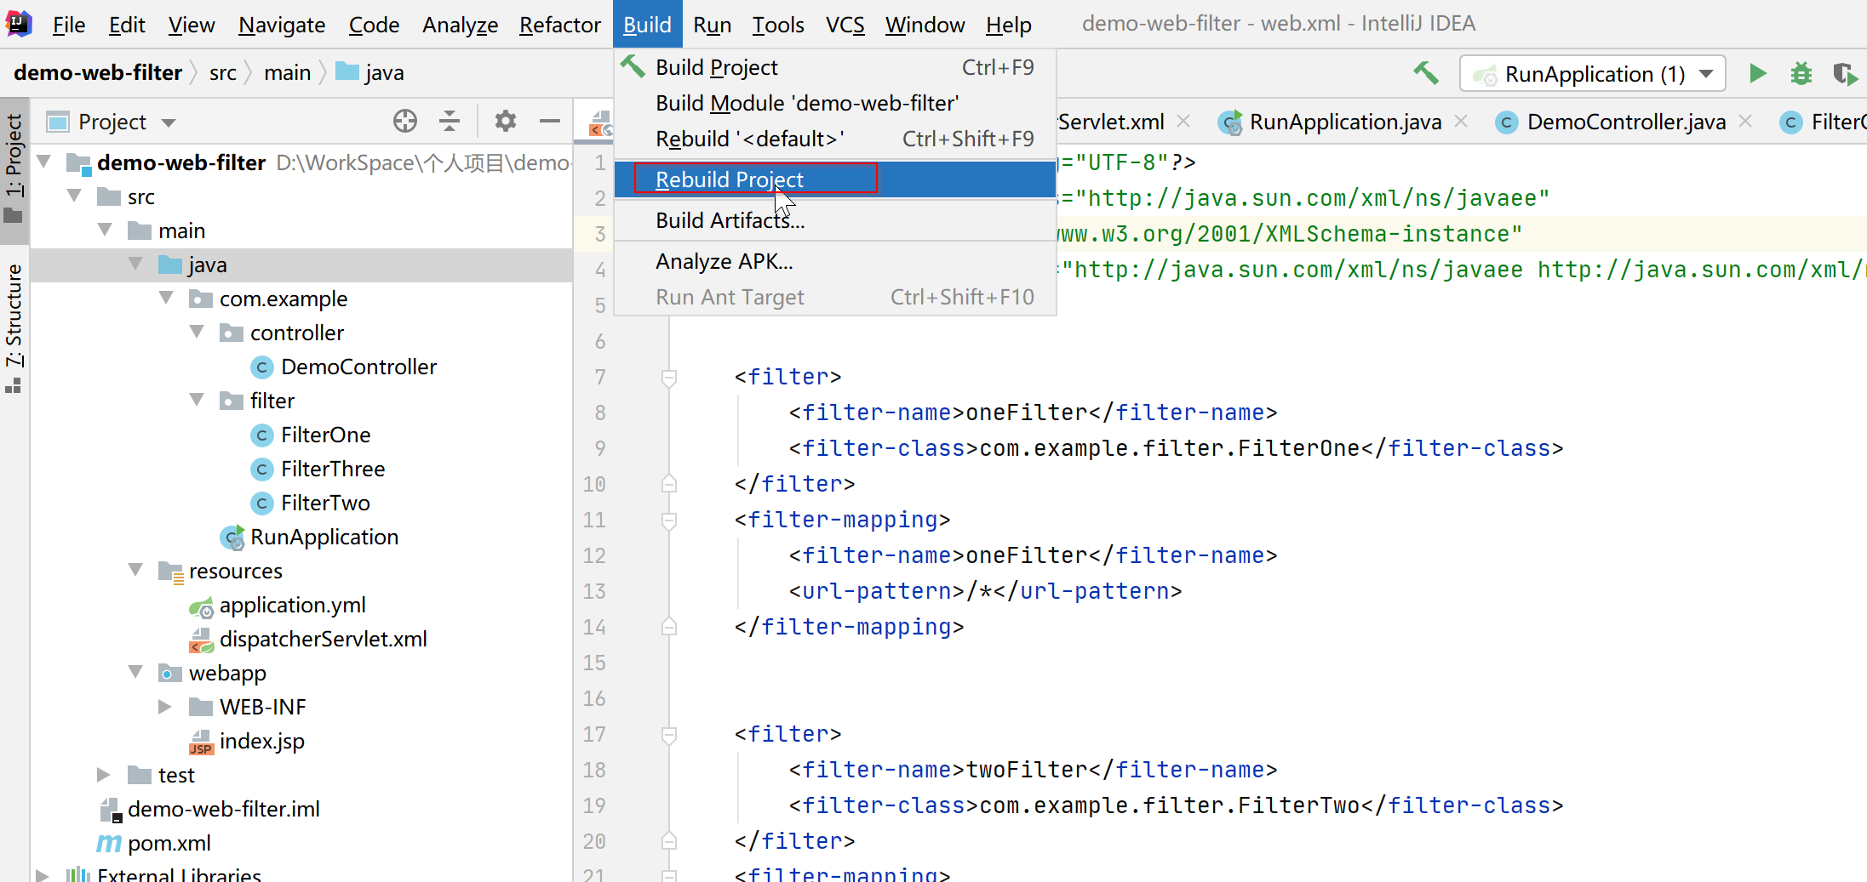The width and height of the screenshot is (1867, 882).
Task: Select DemoController class in tree
Action: 358,367
